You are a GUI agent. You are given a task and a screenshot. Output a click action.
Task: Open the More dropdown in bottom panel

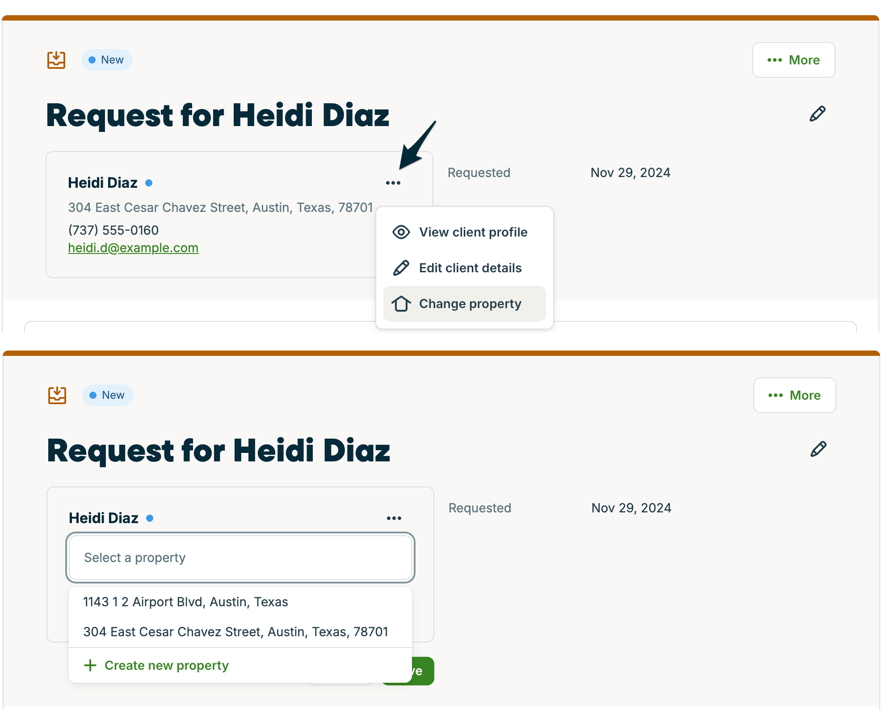tap(794, 395)
